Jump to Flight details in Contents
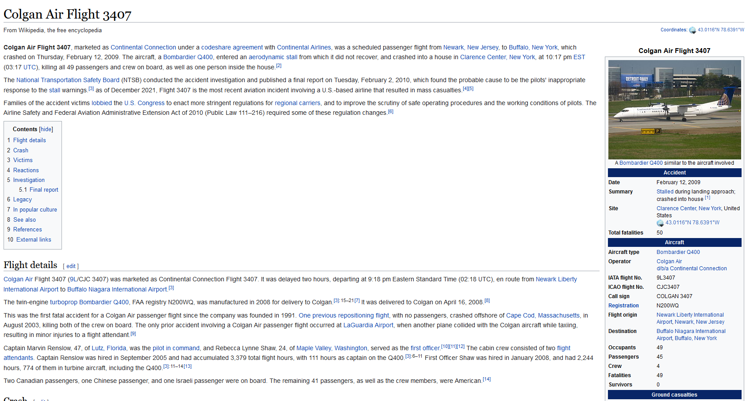This screenshot has height=401, width=746. (29, 140)
